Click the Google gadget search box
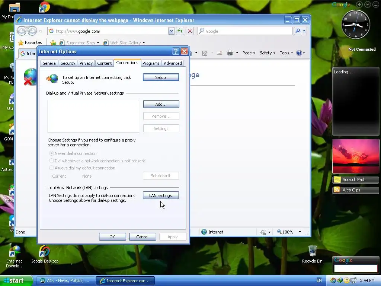This screenshot has width=381, height=286. click(356, 268)
